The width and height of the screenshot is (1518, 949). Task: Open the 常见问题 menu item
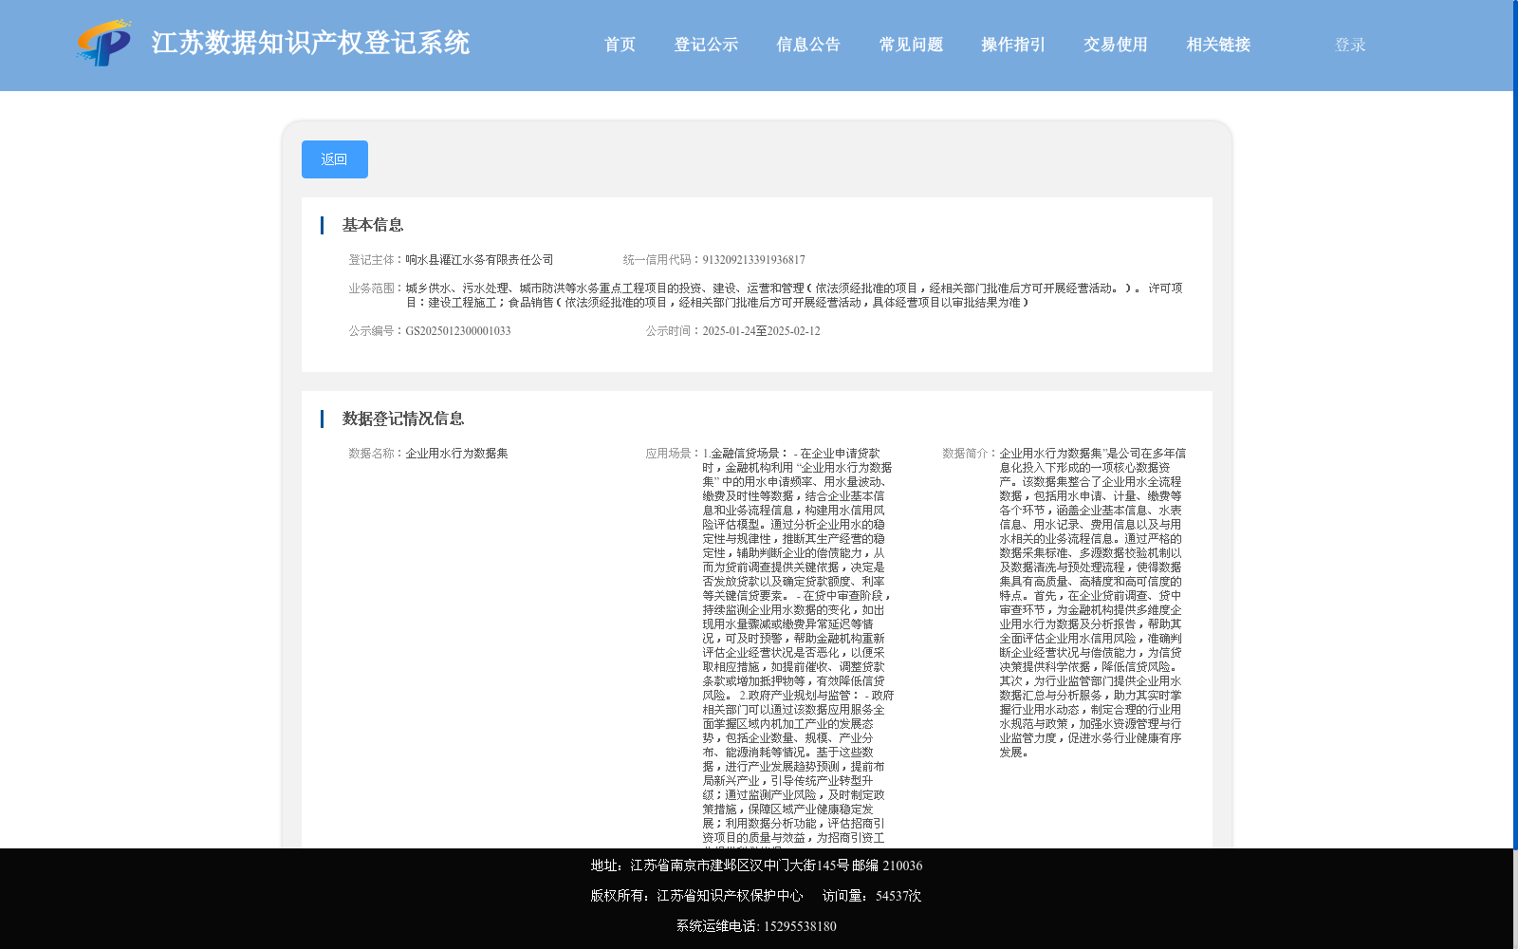click(911, 45)
